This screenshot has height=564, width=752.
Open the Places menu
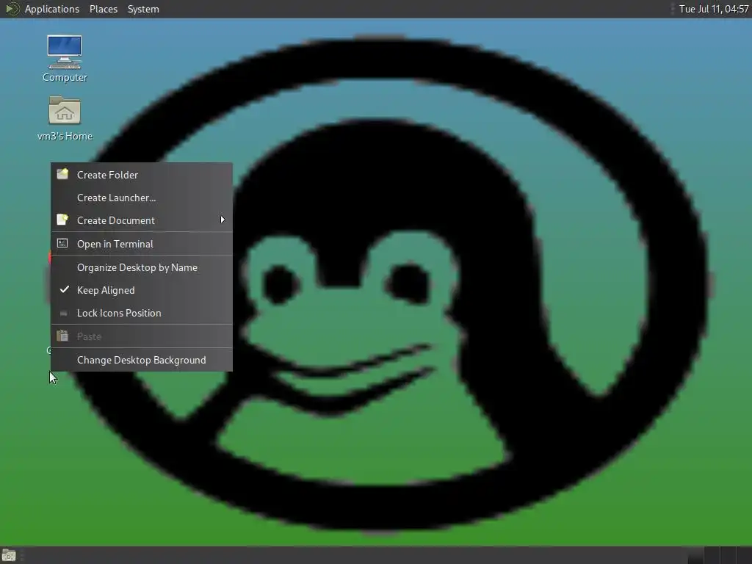tap(103, 9)
